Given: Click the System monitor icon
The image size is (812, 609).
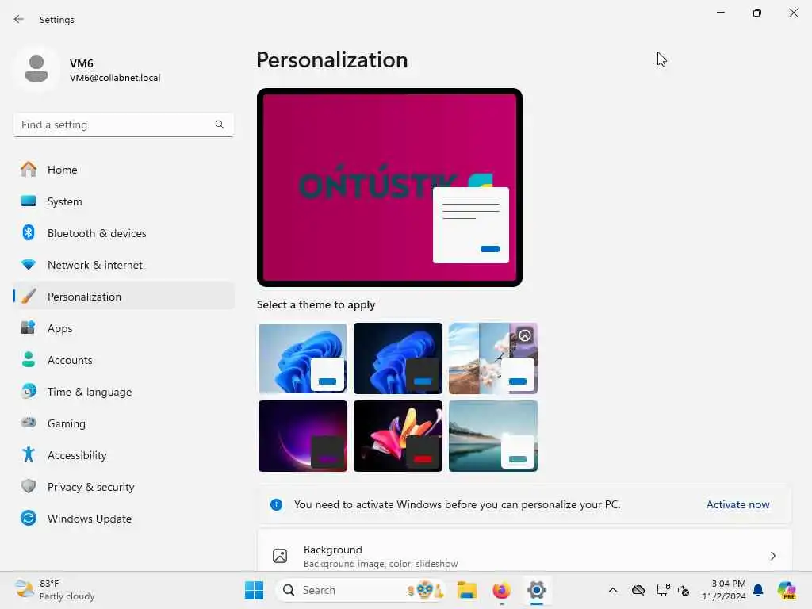Looking at the screenshot, I should coord(29,201).
